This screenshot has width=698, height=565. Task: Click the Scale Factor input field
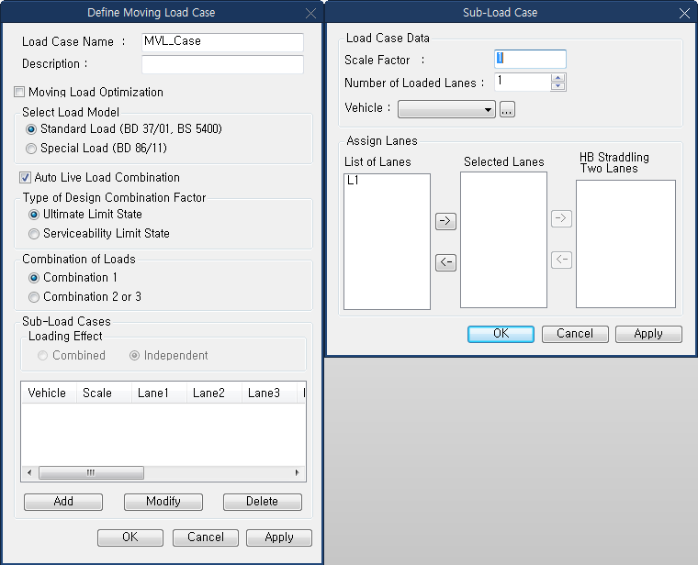click(x=530, y=59)
